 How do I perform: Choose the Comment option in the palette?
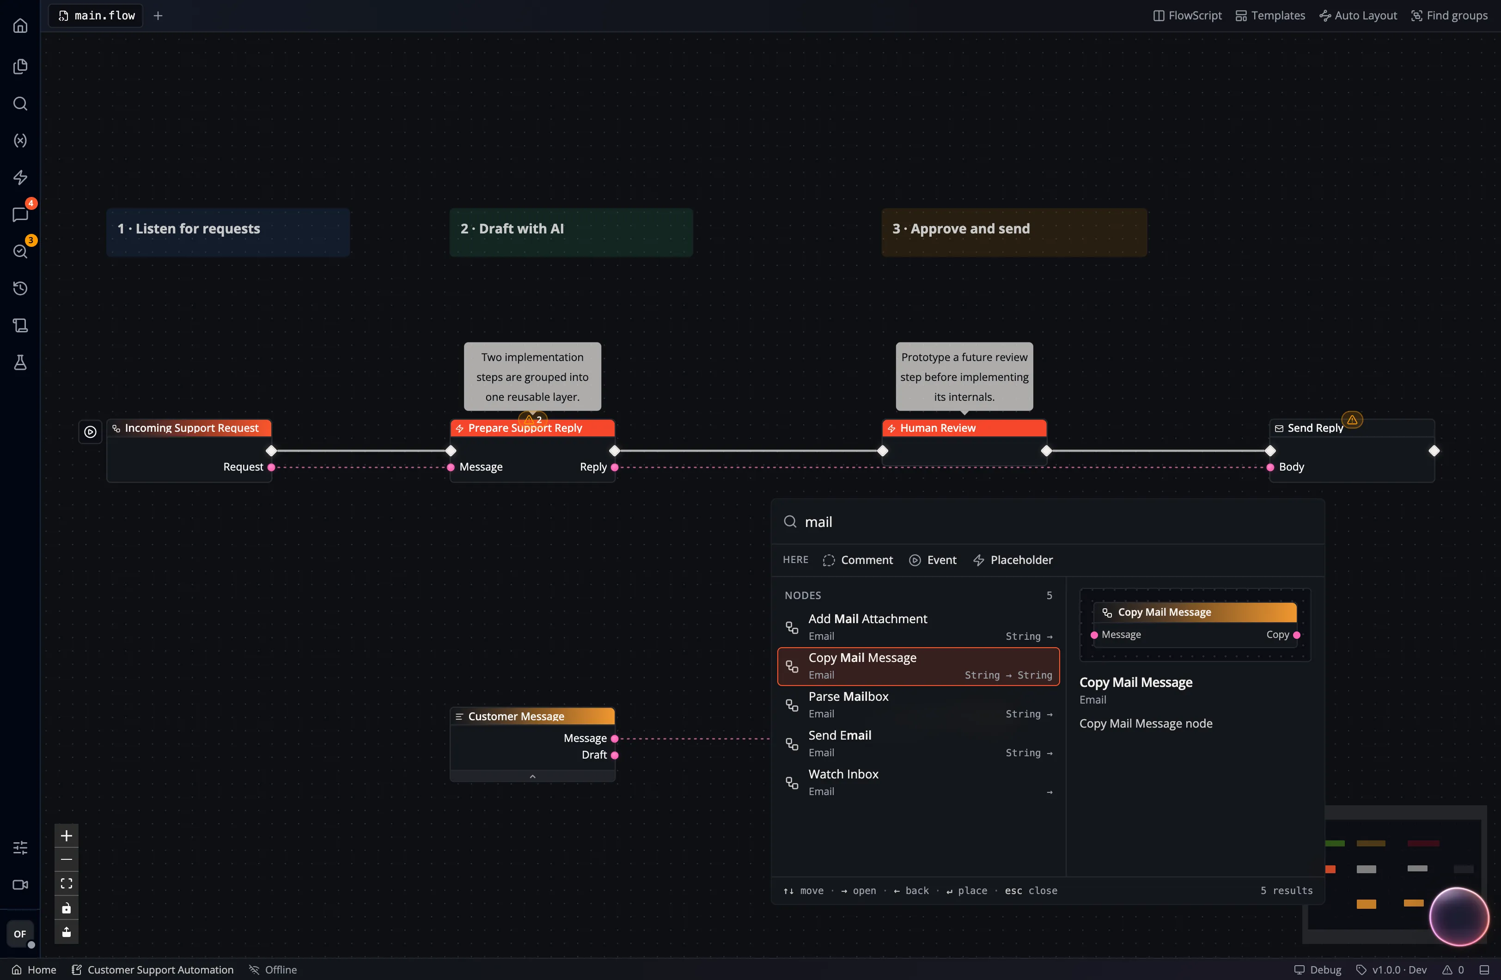coord(858,560)
